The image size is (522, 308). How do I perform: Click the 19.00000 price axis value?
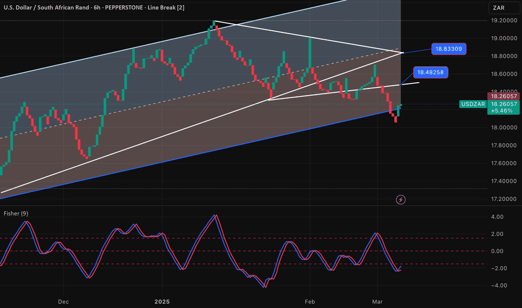[x=504, y=38]
